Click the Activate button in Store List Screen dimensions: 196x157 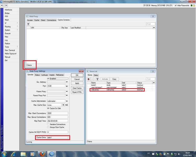click(105, 79)
